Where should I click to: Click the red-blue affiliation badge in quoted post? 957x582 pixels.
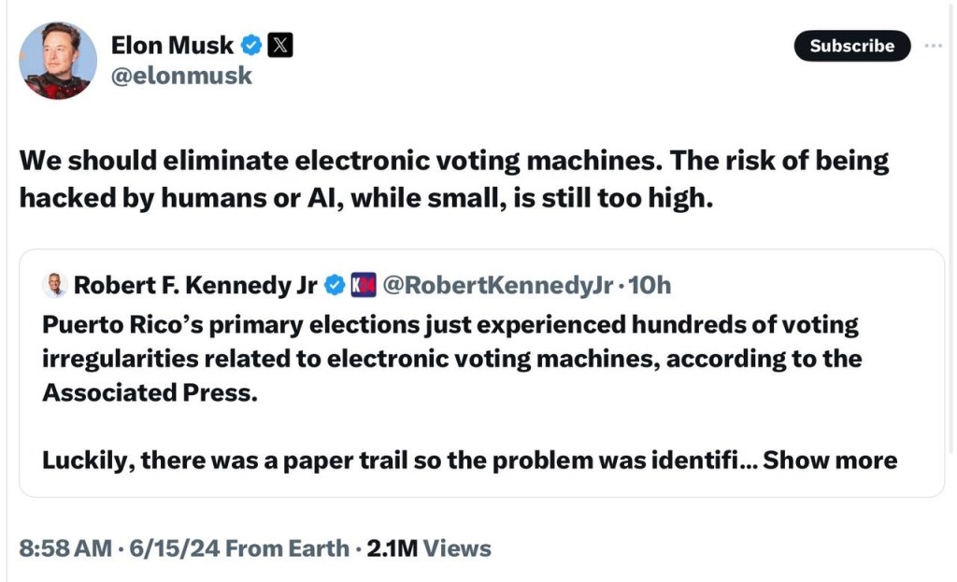pyautogui.click(x=363, y=285)
